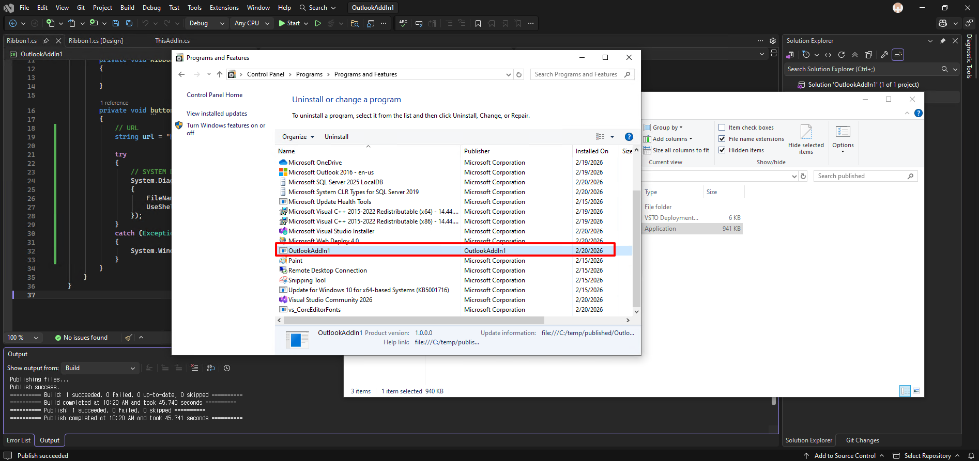Screen dimensions: 979x461
Task: Toggle Preview Selected Items icon
Action: (x=898, y=55)
